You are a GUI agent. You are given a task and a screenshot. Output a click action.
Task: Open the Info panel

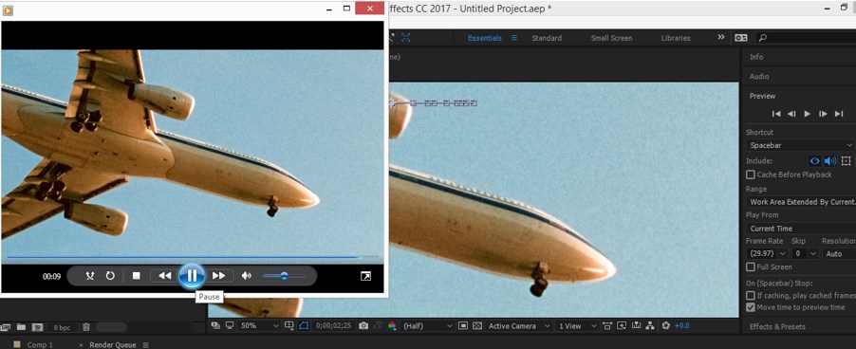[x=756, y=57]
